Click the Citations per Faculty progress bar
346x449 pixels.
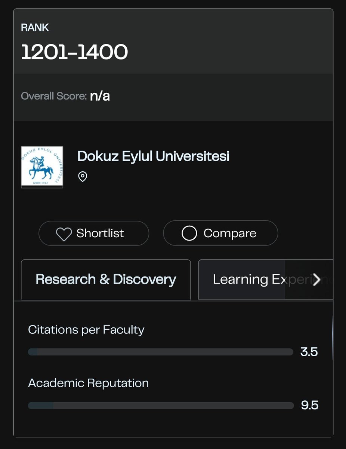click(x=161, y=352)
